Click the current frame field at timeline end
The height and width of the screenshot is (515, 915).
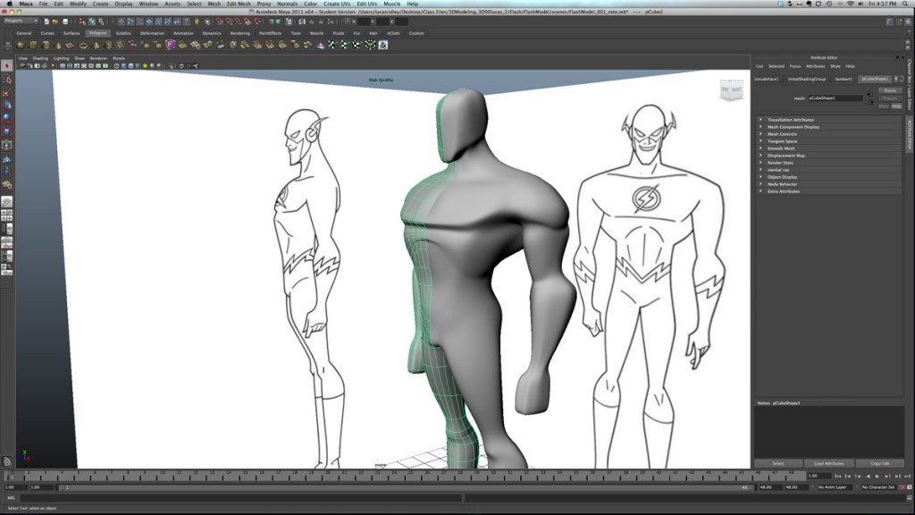(x=819, y=476)
